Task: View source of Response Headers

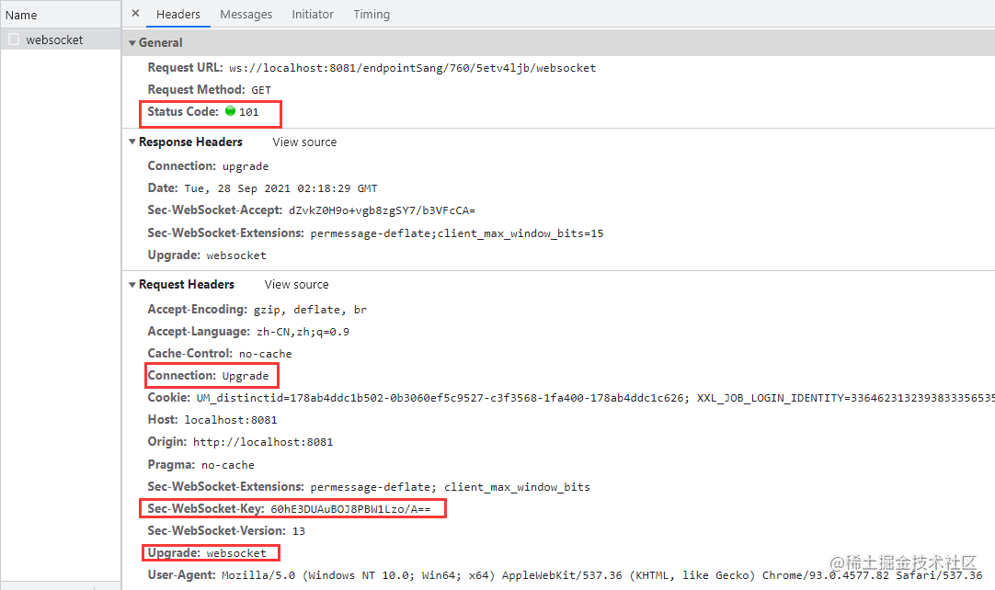Action: click(304, 142)
